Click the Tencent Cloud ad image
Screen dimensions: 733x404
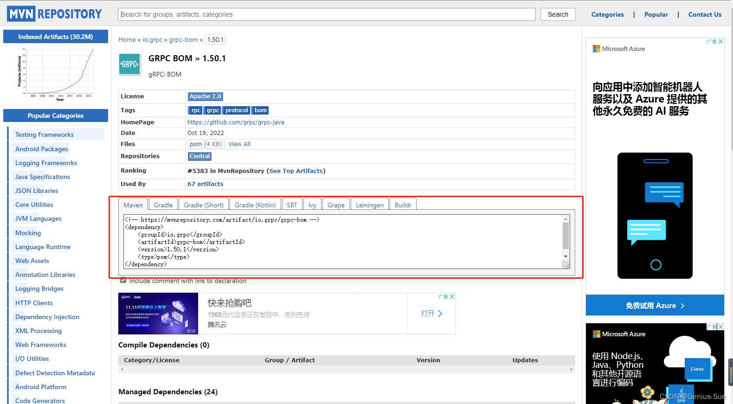click(x=158, y=314)
